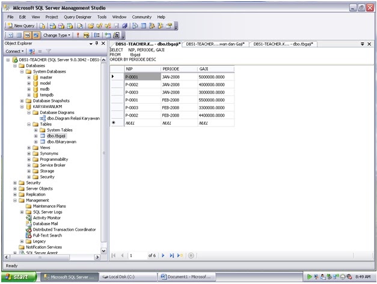
Task: Open the Change Type dropdown
Action: 57,35
